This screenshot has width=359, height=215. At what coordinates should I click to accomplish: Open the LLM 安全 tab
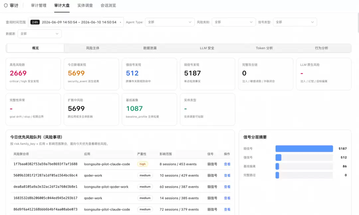207,48
